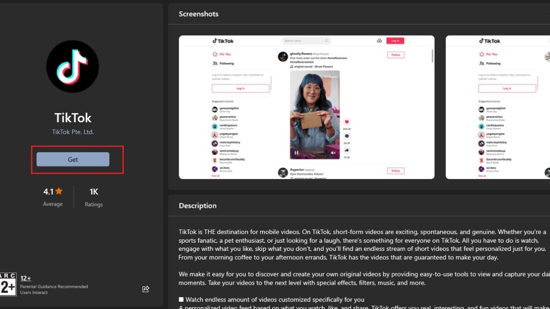
Task: Click the Description section heading
Action: 198,206
